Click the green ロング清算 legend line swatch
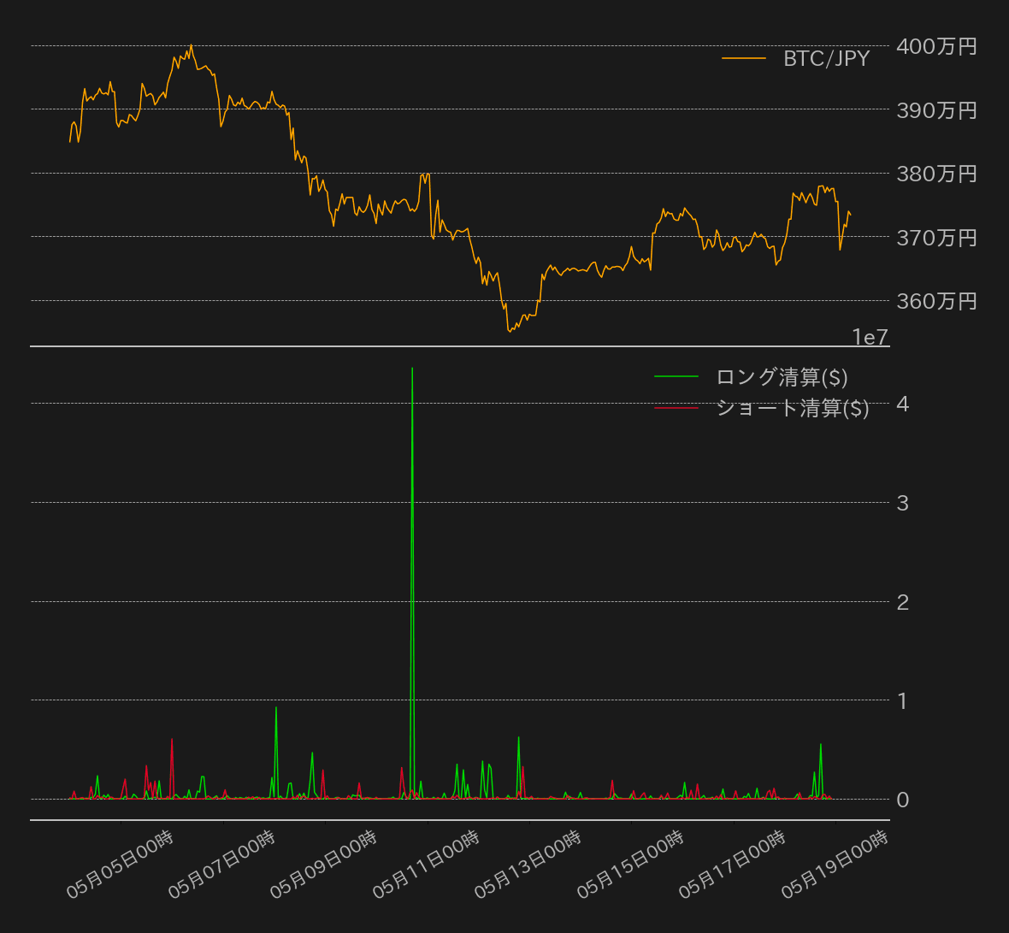Screen dimensions: 1009x933 676,377
